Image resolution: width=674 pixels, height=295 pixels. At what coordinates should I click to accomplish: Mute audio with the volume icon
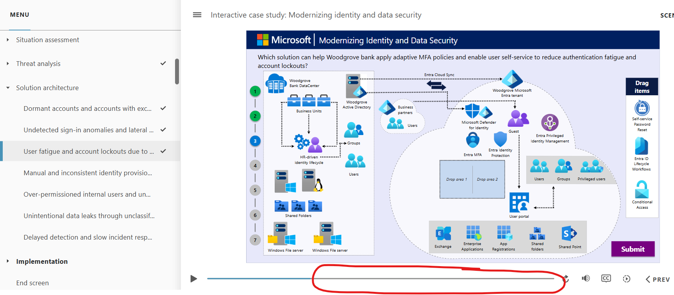click(586, 278)
